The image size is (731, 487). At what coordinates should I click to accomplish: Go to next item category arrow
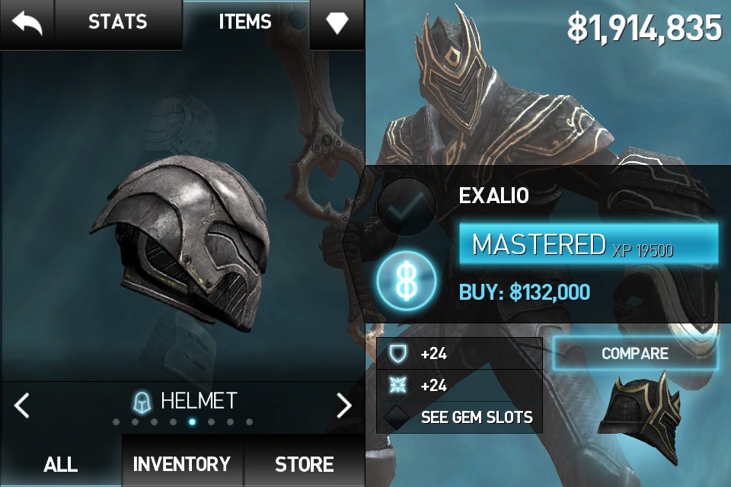point(344,405)
